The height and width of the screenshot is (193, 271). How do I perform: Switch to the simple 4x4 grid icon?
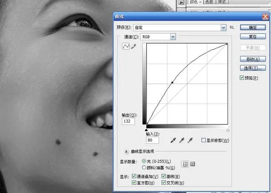[x=185, y=164]
